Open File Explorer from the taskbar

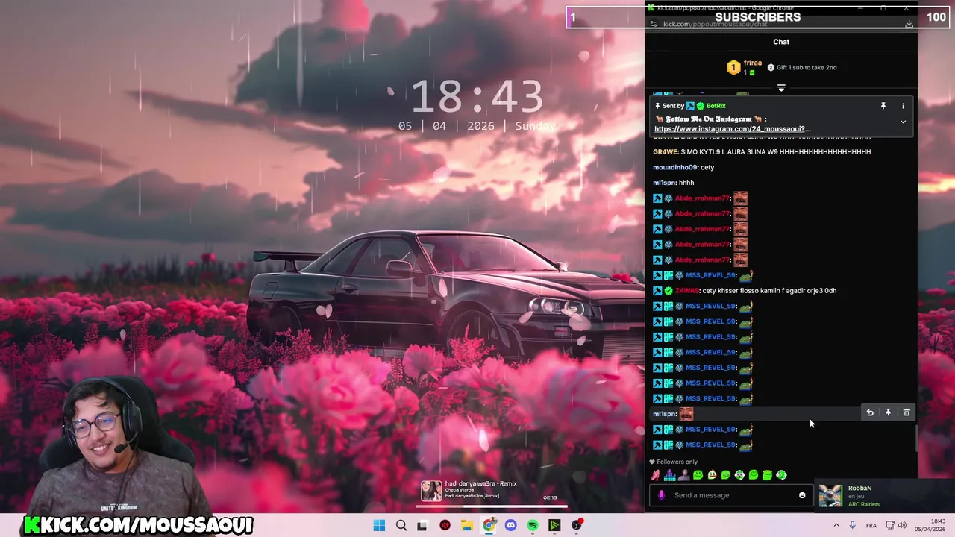click(467, 525)
